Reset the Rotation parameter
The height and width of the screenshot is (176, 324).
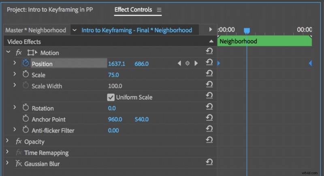coord(209,107)
